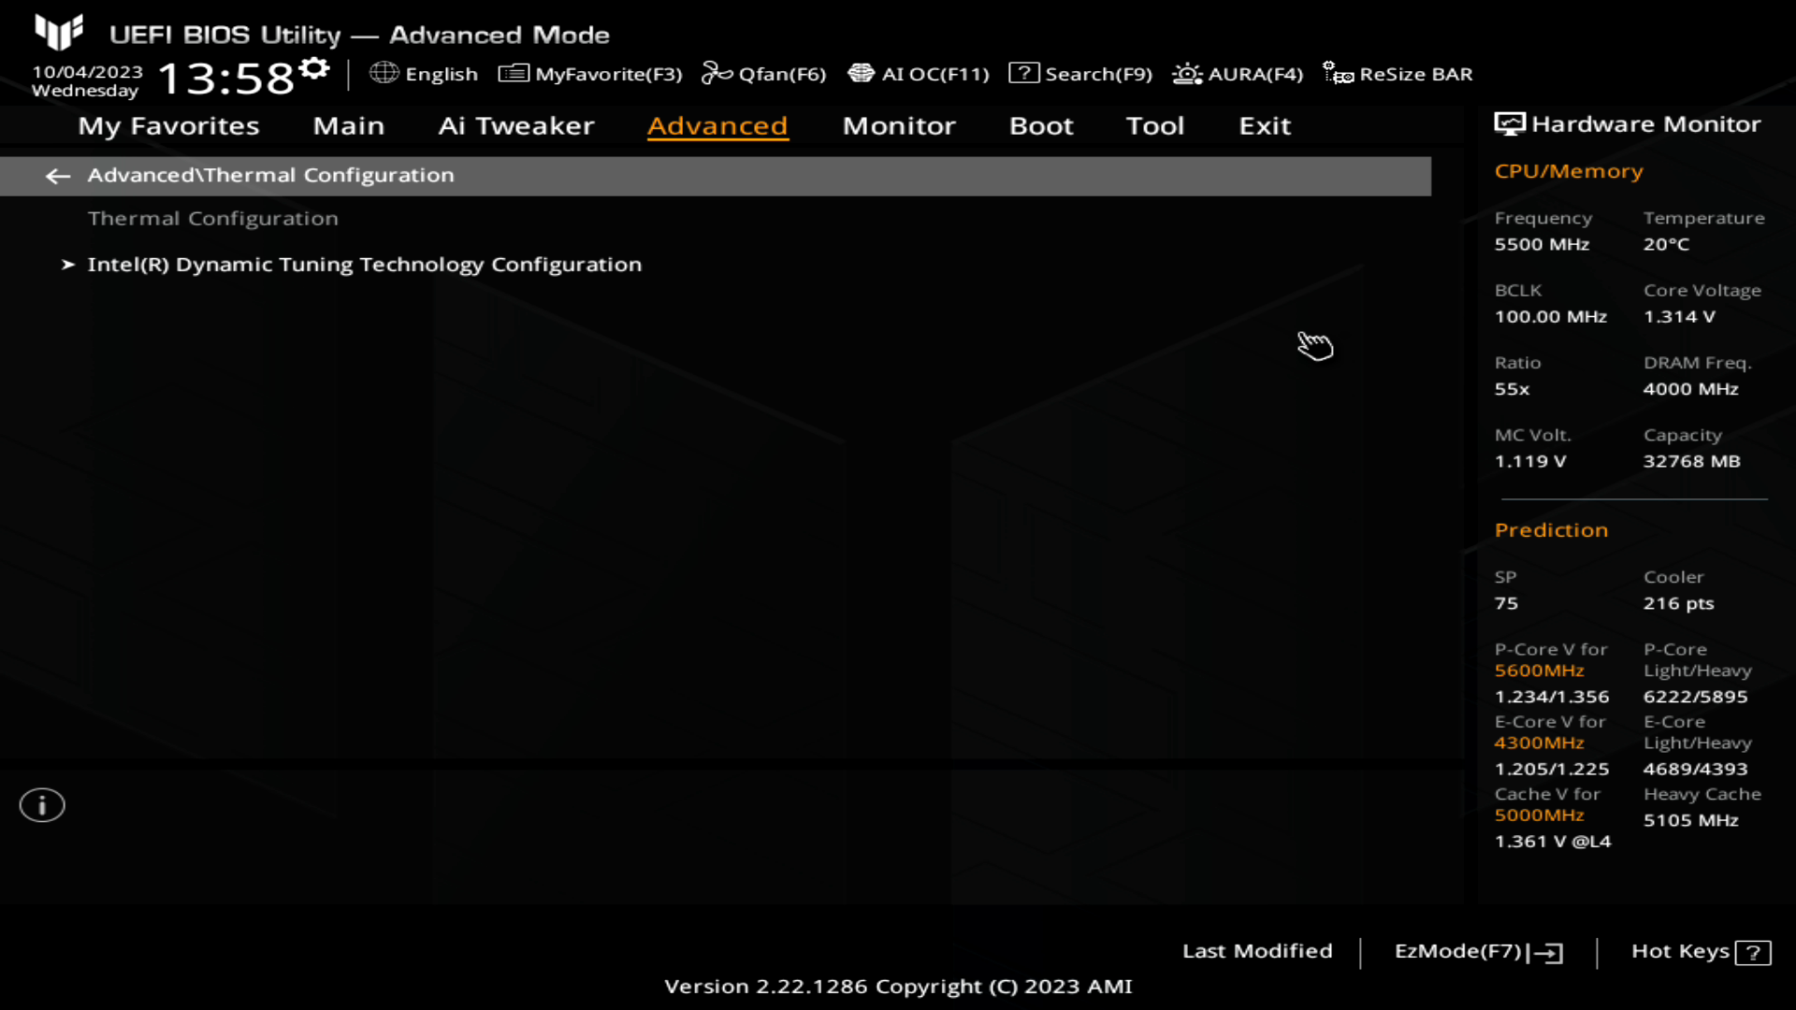Screen dimensions: 1796x1010
Task: Click Last Modified button
Action: pos(1257,951)
